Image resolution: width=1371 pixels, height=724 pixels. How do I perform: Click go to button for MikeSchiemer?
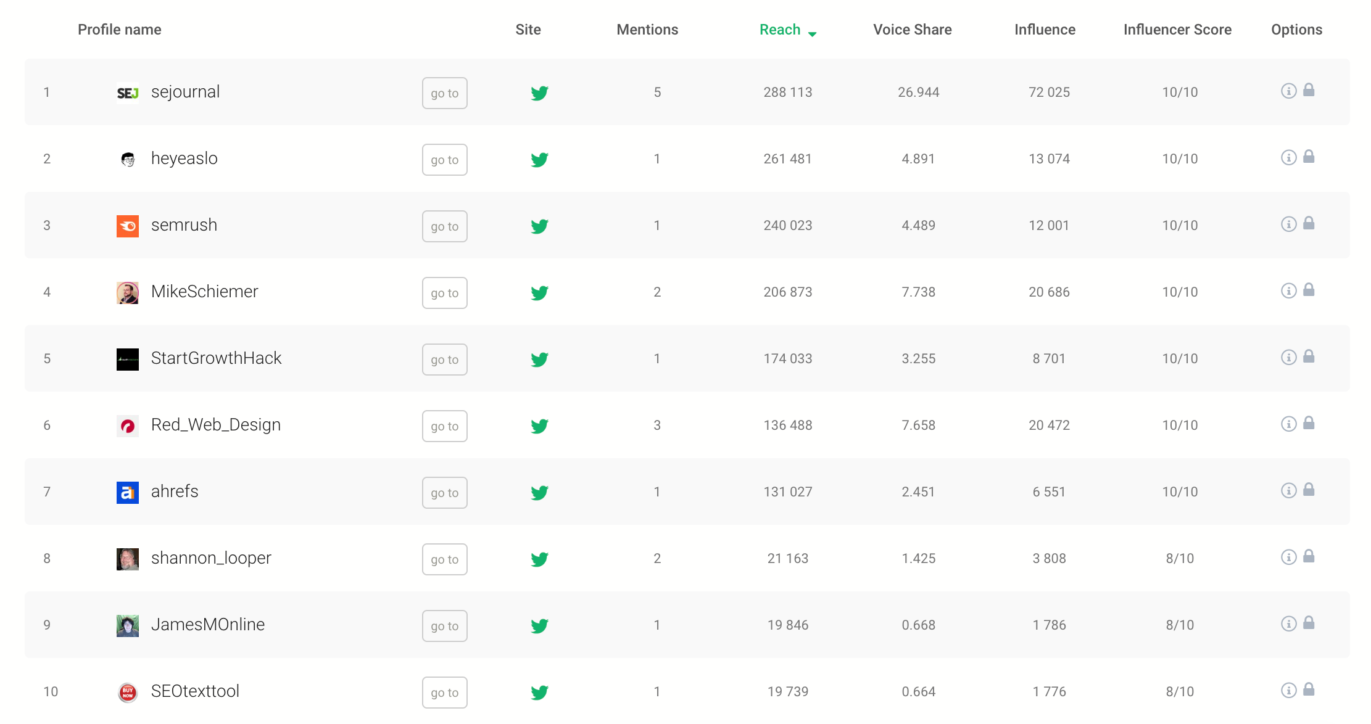(445, 293)
